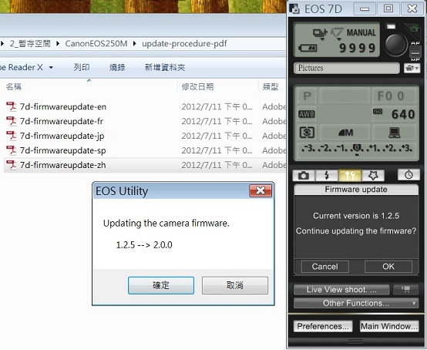Open the set-up menu wrench tab
This screenshot has height=350, width=427.
point(350,176)
